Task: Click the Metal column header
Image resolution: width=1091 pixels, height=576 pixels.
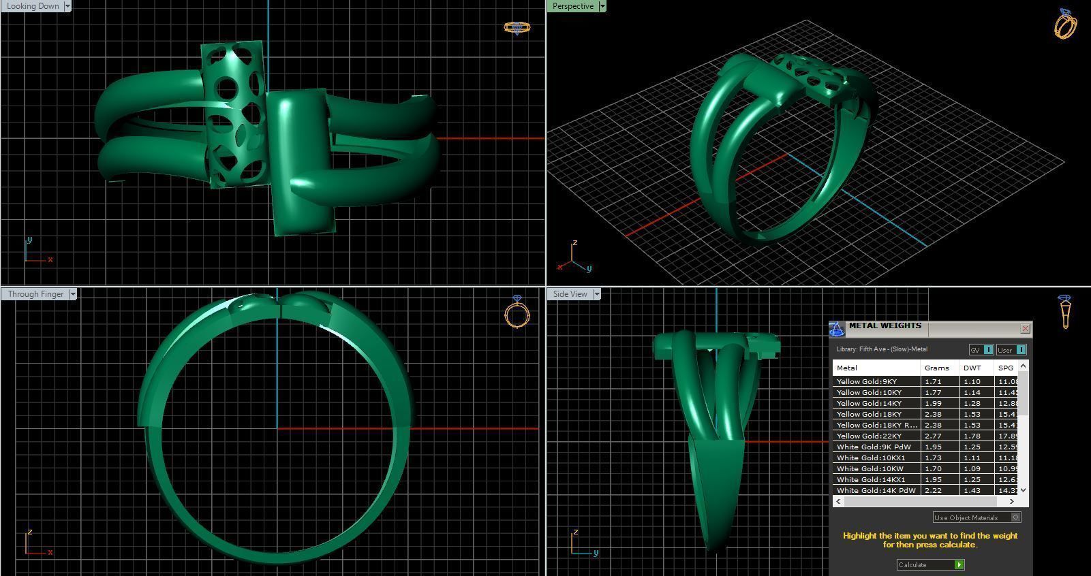Action: coord(876,368)
